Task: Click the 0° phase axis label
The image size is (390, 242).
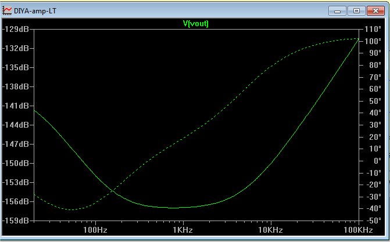Action: click(x=377, y=161)
